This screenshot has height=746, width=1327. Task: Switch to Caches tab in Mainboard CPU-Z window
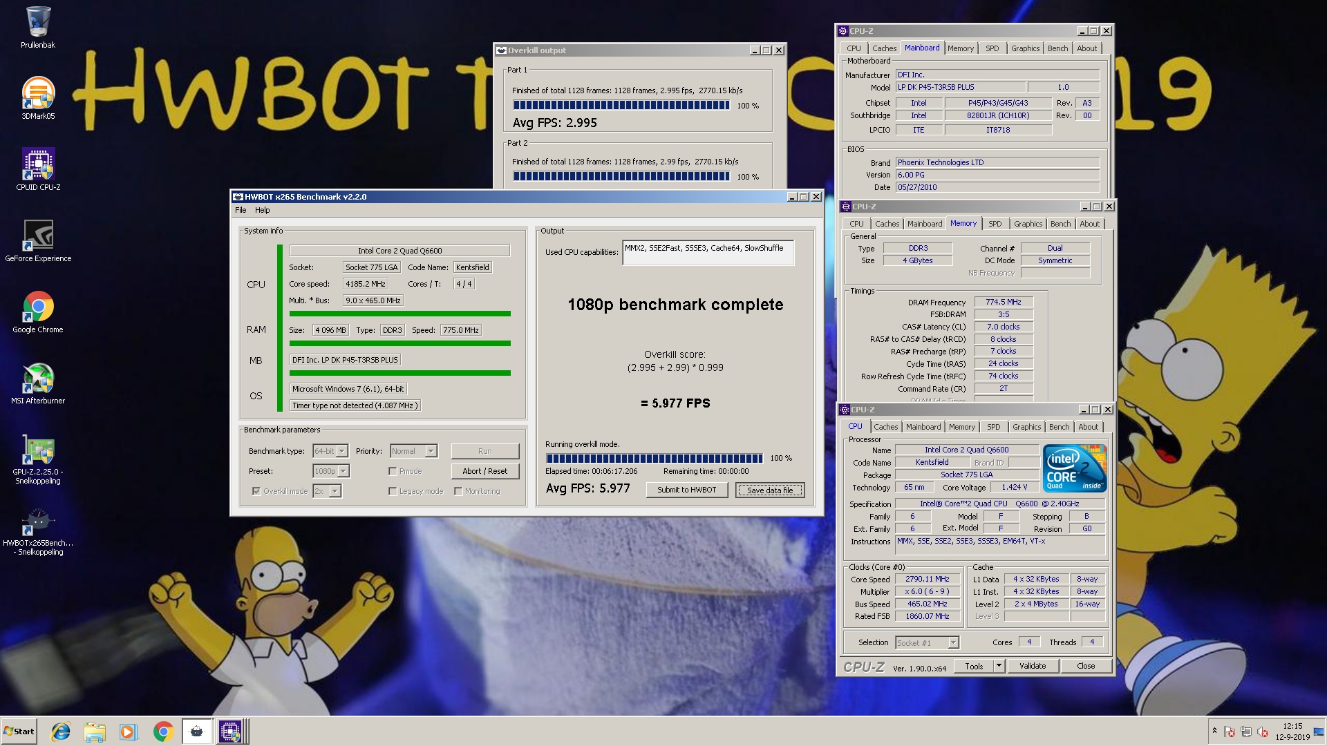point(884,48)
